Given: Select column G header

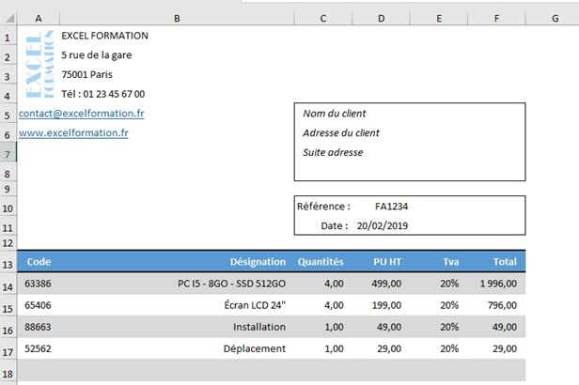Looking at the screenshot, I should click(556, 18).
